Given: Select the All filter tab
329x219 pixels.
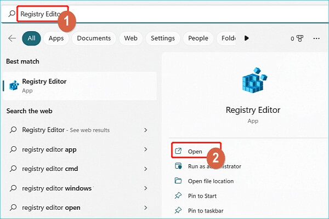Looking at the screenshot, I should [x=31, y=38].
